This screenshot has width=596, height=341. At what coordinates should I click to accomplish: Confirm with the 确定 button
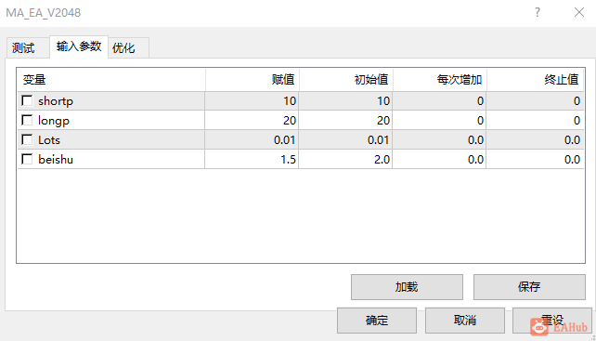click(377, 321)
